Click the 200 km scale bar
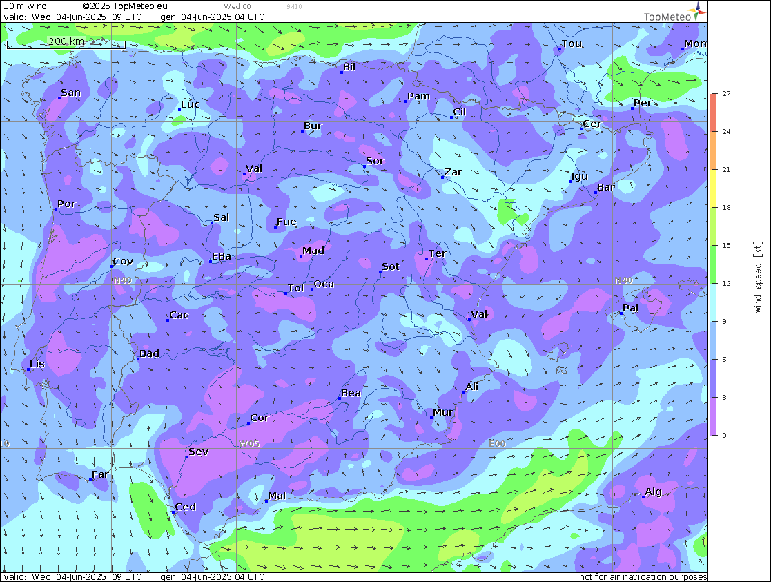Screen dimensions: 771x582 click(66, 43)
